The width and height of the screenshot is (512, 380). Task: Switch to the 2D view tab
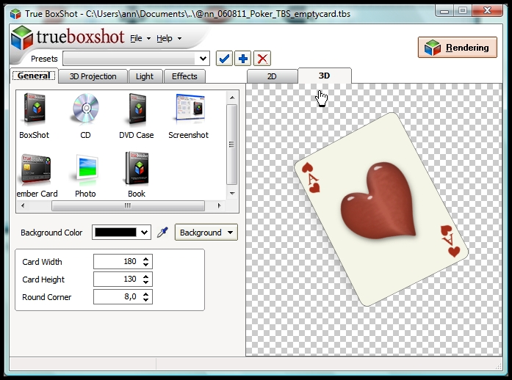tap(271, 76)
